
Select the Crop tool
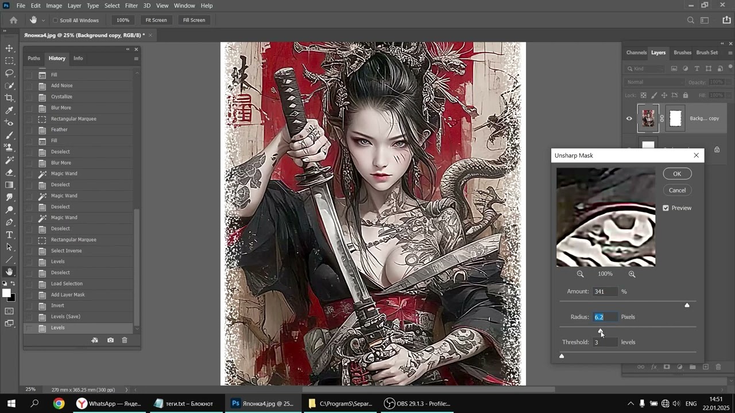click(9, 98)
